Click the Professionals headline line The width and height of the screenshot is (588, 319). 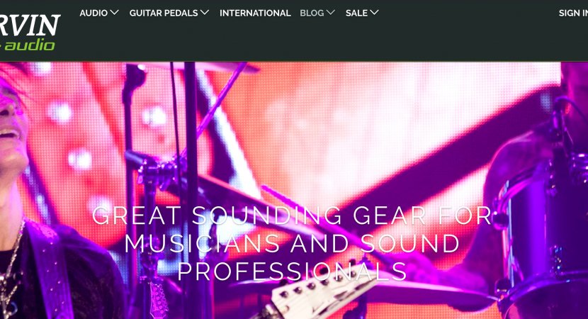(x=292, y=271)
